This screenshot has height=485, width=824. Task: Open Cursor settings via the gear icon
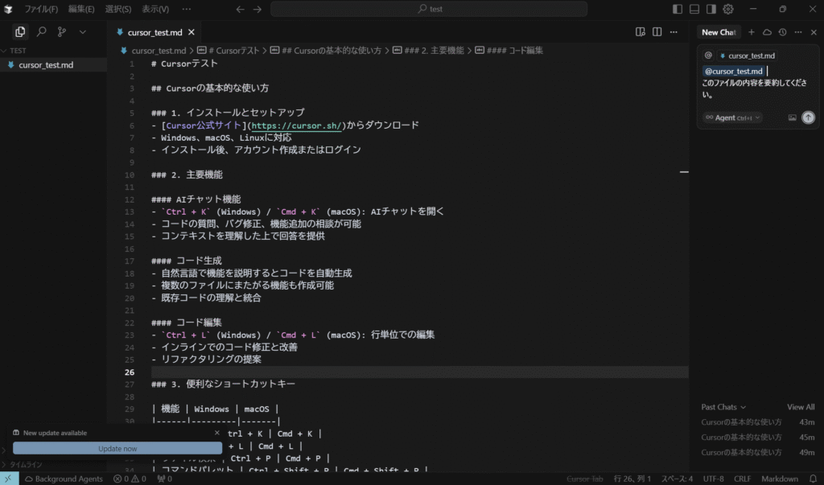[x=727, y=9]
